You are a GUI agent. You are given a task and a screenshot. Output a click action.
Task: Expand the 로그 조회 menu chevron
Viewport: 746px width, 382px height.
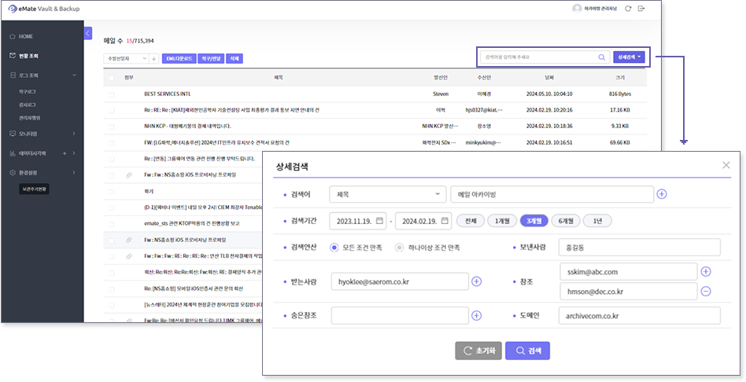pos(74,75)
